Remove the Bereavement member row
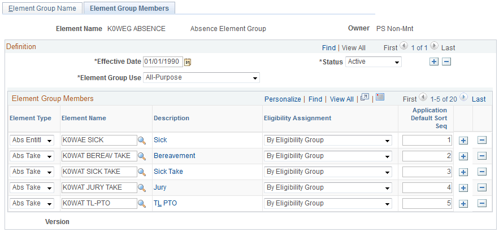Viewport: 499px width, 232px height. coord(482,156)
